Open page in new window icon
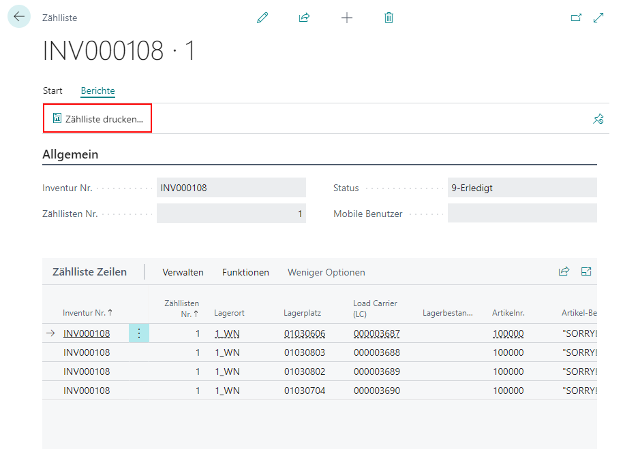Screen dimensions: 623x449 (576, 18)
